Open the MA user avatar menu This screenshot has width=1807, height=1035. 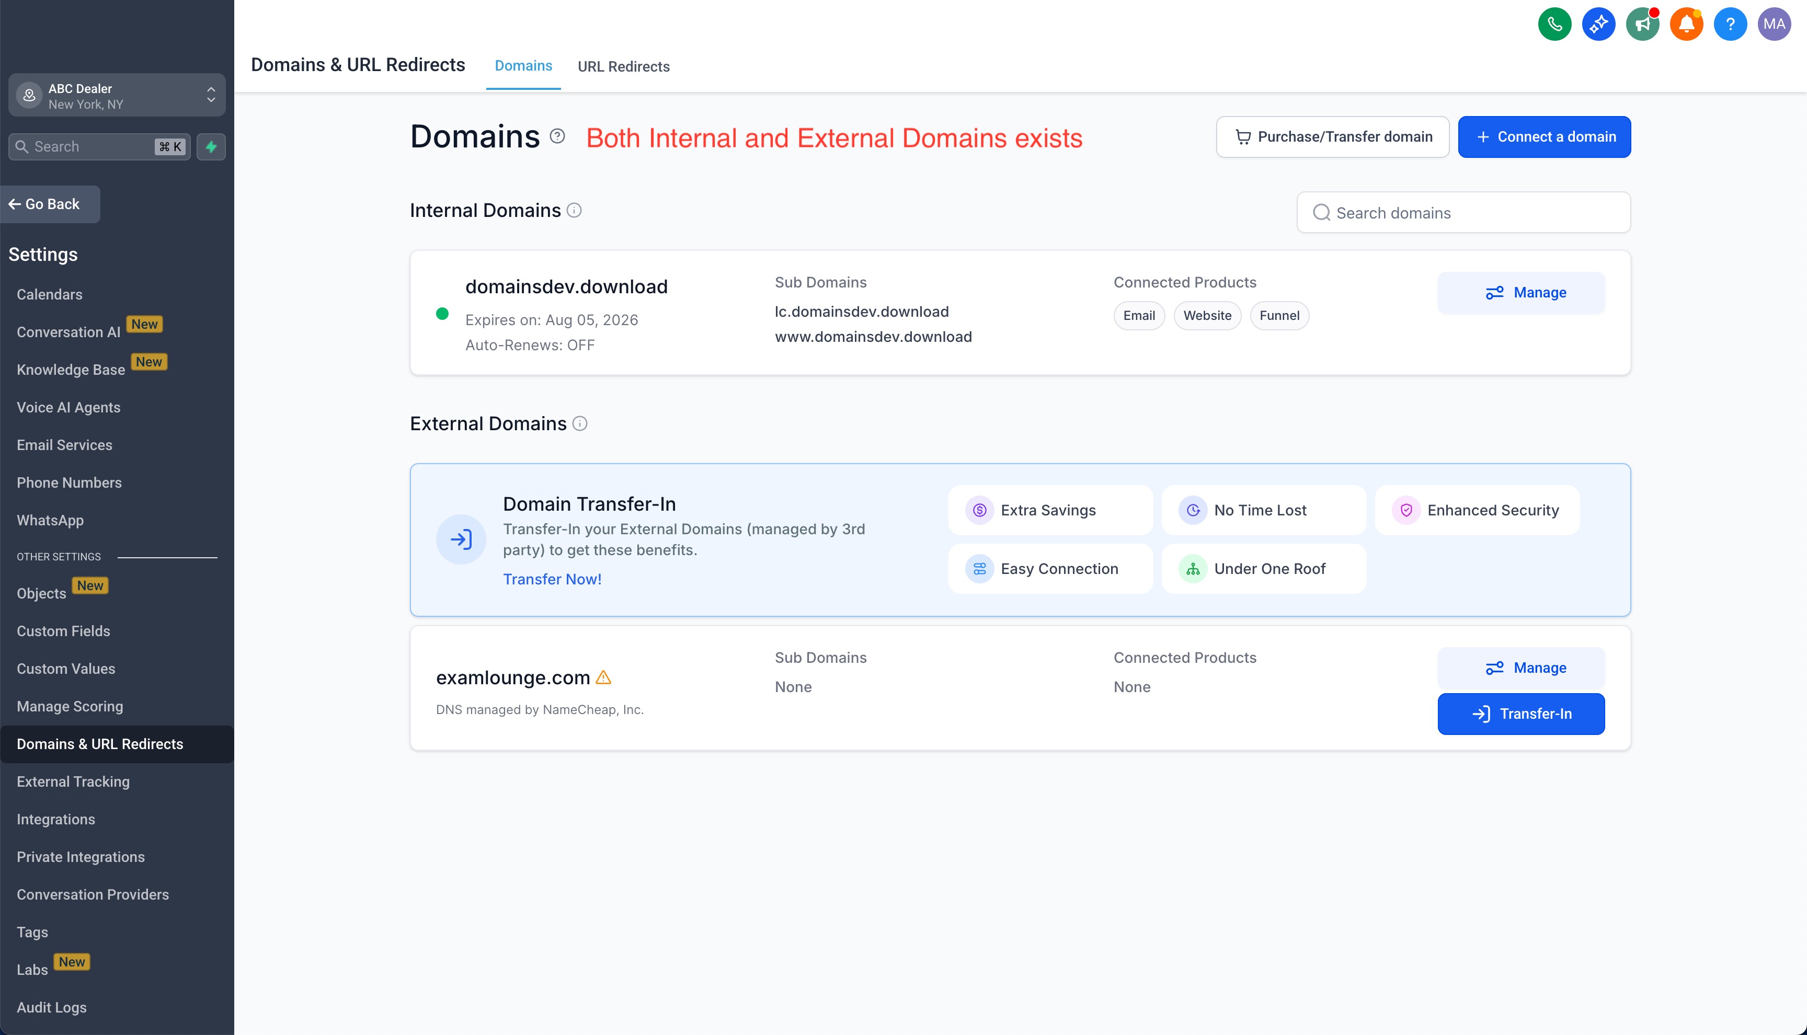click(1774, 24)
